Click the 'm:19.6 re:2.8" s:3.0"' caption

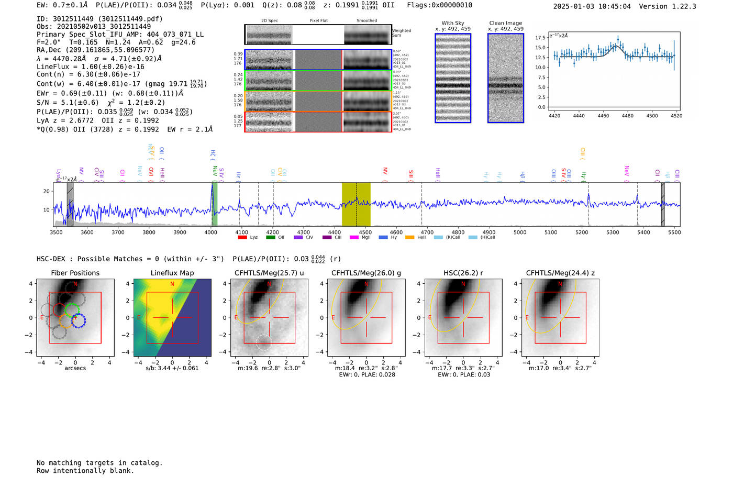pyautogui.click(x=270, y=368)
